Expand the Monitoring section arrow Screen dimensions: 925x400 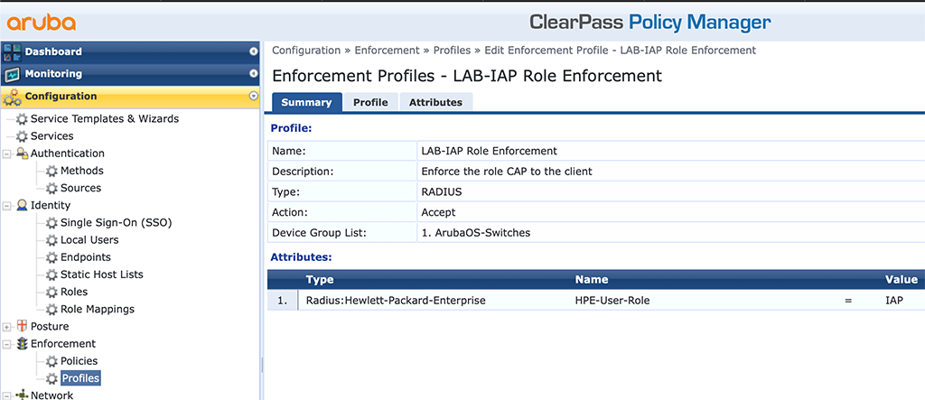[254, 74]
